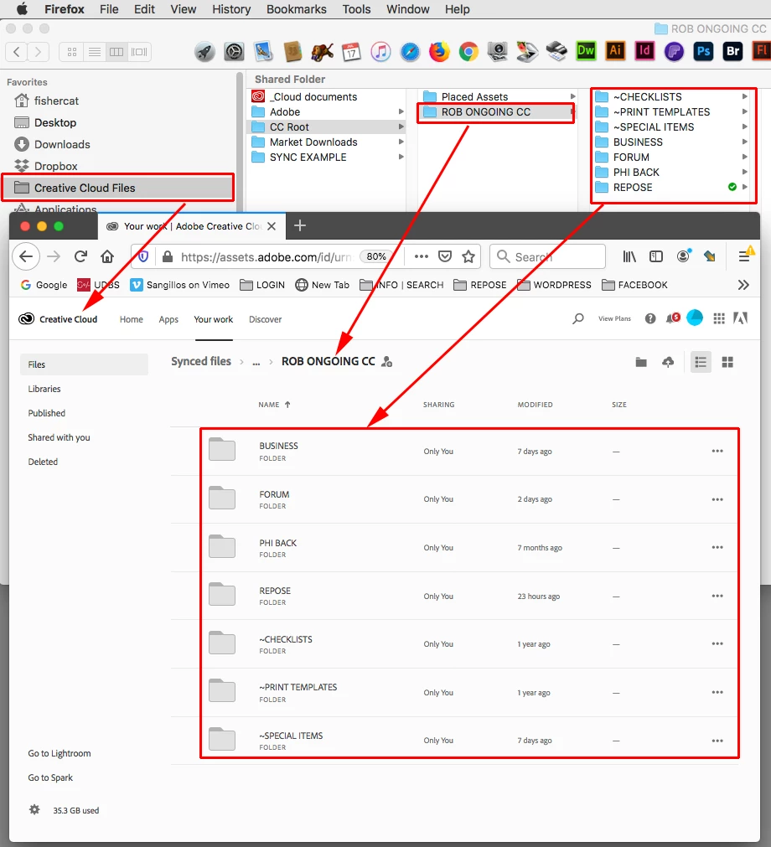This screenshot has height=847, width=771.
Task: View Deleted files section
Action: 43,462
